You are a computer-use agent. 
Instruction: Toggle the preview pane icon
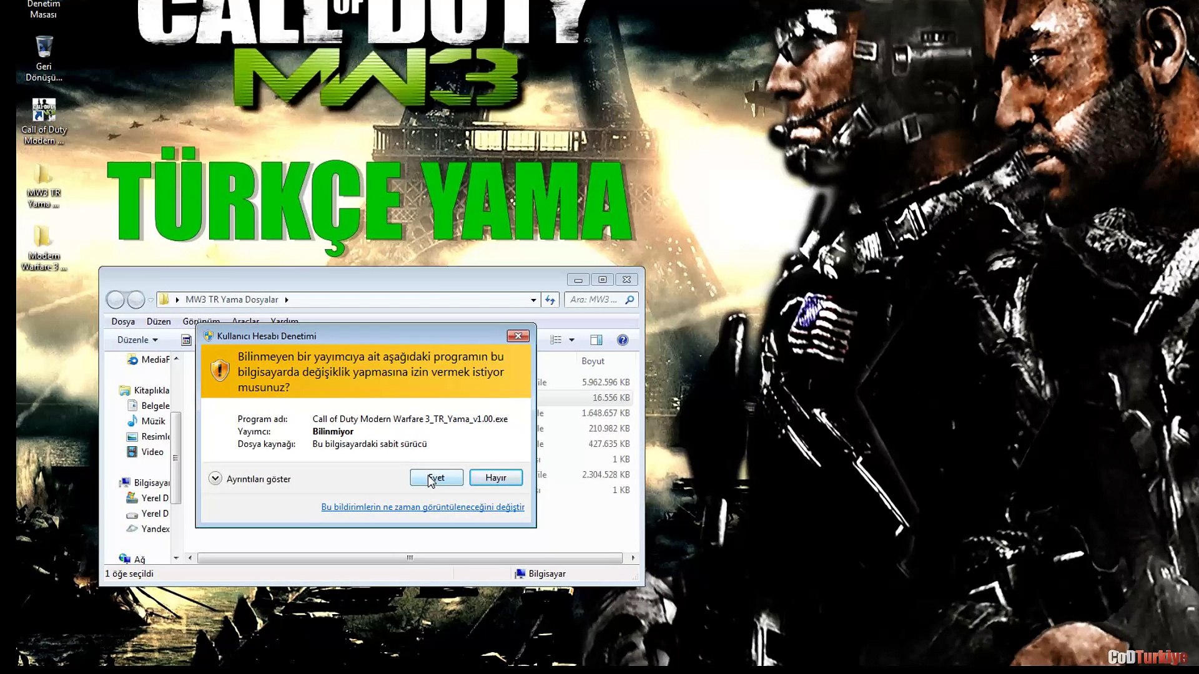pyautogui.click(x=596, y=340)
